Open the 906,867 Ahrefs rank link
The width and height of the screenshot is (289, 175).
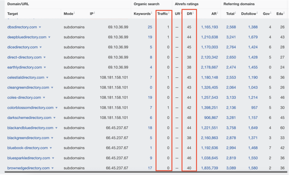click(x=211, y=118)
